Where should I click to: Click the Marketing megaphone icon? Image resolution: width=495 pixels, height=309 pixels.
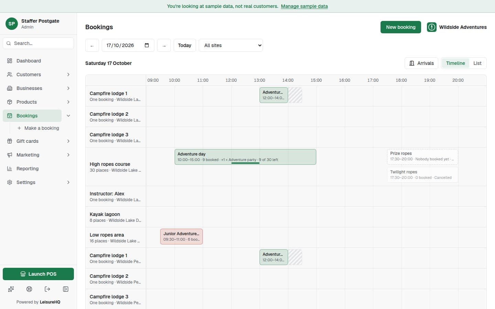tap(10, 155)
